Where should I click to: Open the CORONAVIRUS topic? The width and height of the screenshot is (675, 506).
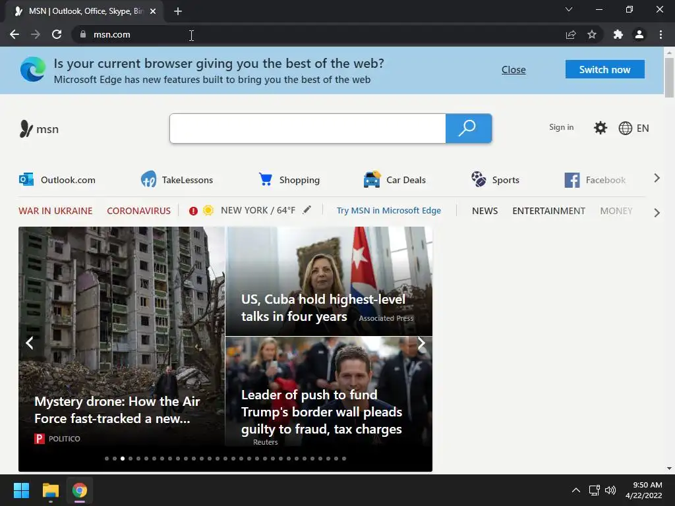click(138, 211)
